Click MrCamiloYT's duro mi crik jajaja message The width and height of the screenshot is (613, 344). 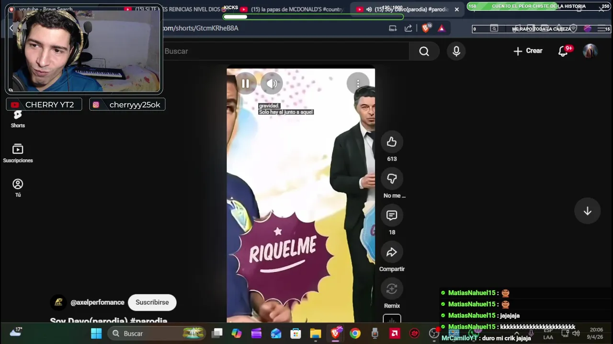486,338
